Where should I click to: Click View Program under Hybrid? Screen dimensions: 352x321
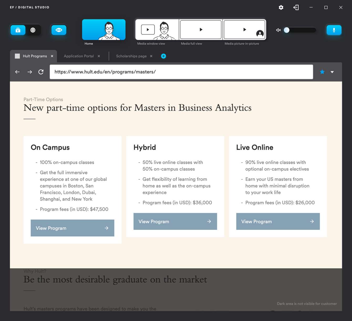click(x=175, y=221)
